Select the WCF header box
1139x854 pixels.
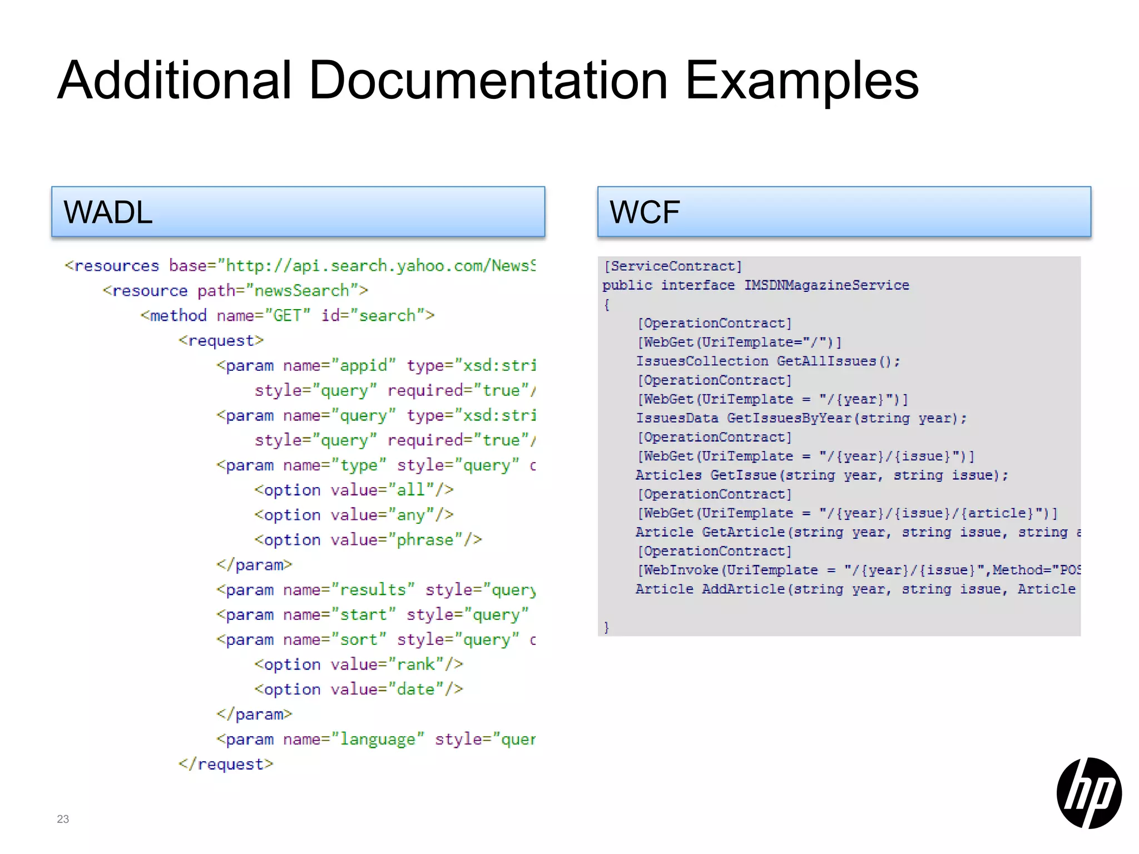click(x=844, y=212)
